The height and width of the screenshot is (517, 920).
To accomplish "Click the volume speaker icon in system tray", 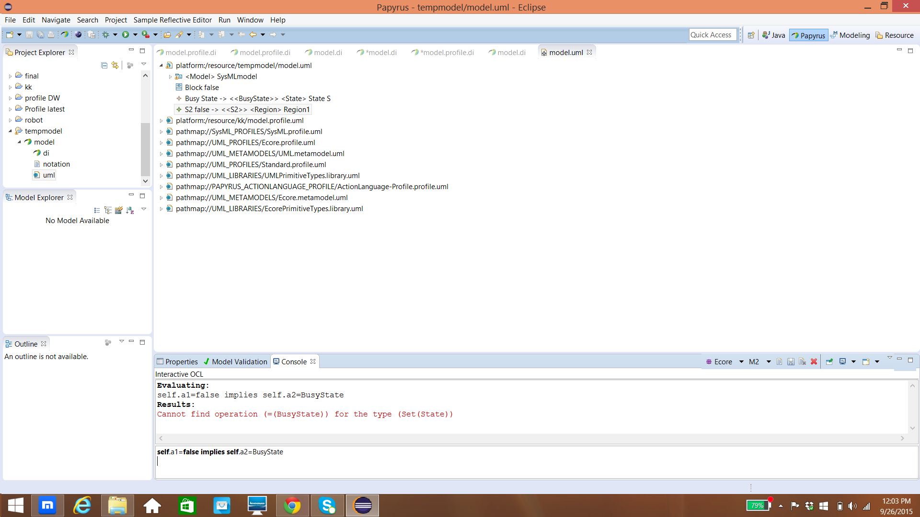I will pyautogui.click(x=852, y=506).
